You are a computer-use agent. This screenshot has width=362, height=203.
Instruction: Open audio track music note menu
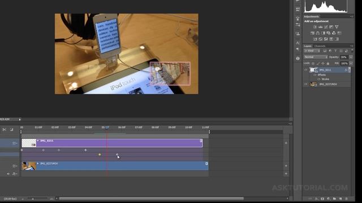click(15, 174)
